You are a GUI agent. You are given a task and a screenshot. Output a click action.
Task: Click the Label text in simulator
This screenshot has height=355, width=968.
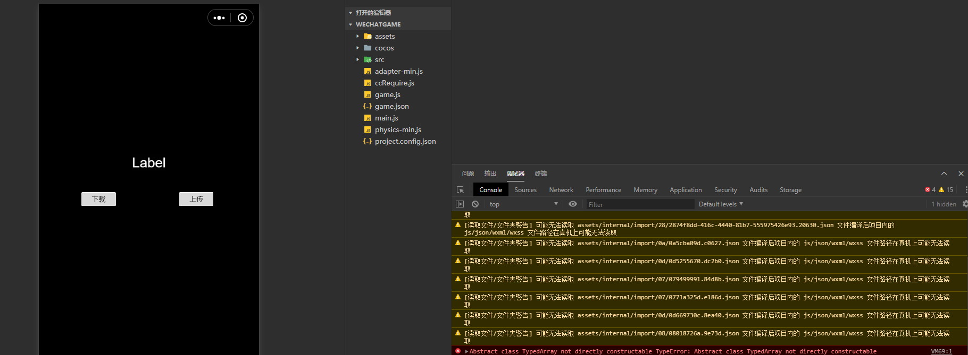click(149, 163)
